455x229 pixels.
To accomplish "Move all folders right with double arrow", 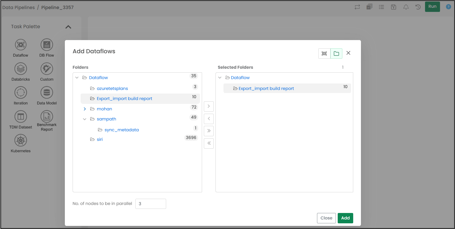I will (x=209, y=131).
